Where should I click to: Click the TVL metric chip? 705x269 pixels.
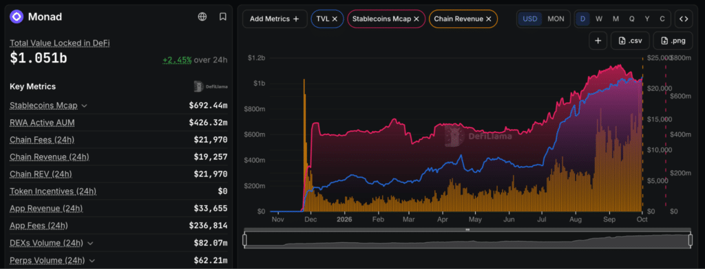click(327, 19)
